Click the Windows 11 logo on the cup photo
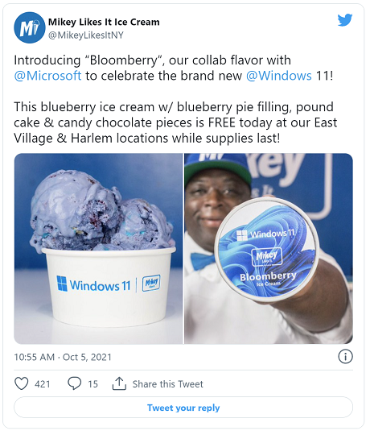This screenshot has width=370, height=435. (x=93, y=284)
